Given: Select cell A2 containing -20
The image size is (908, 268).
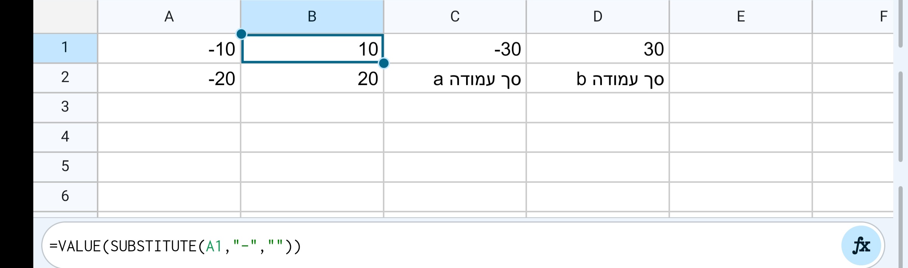Looking at the screenshot, I should (x=169, y=78).
